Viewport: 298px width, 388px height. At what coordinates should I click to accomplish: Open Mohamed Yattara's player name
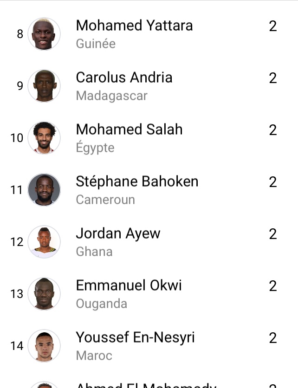pyautogui.click(x=135, y=26)
